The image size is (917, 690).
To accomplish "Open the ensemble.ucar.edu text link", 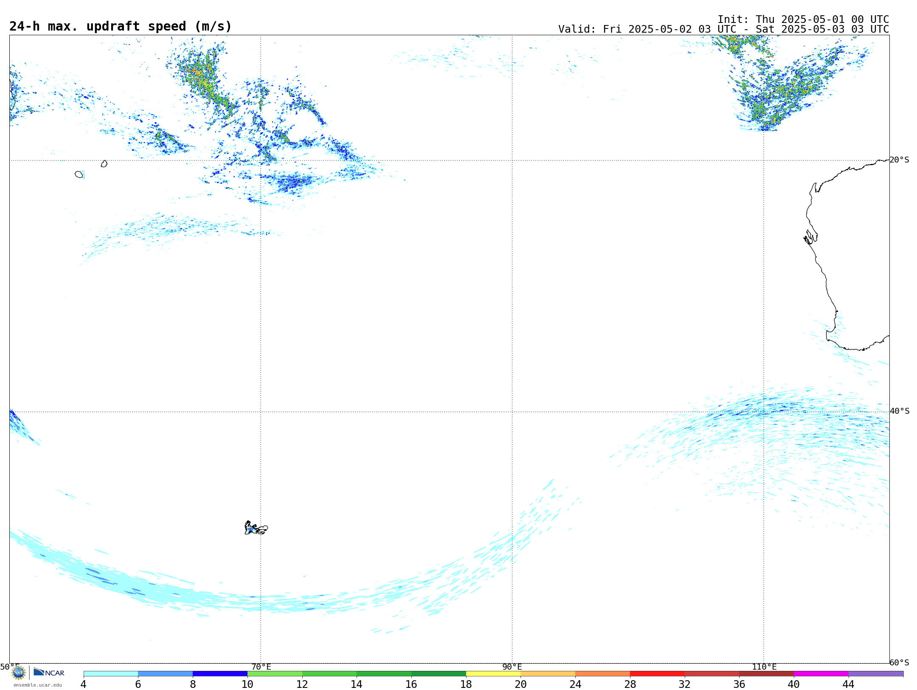I will coord(38,685).
